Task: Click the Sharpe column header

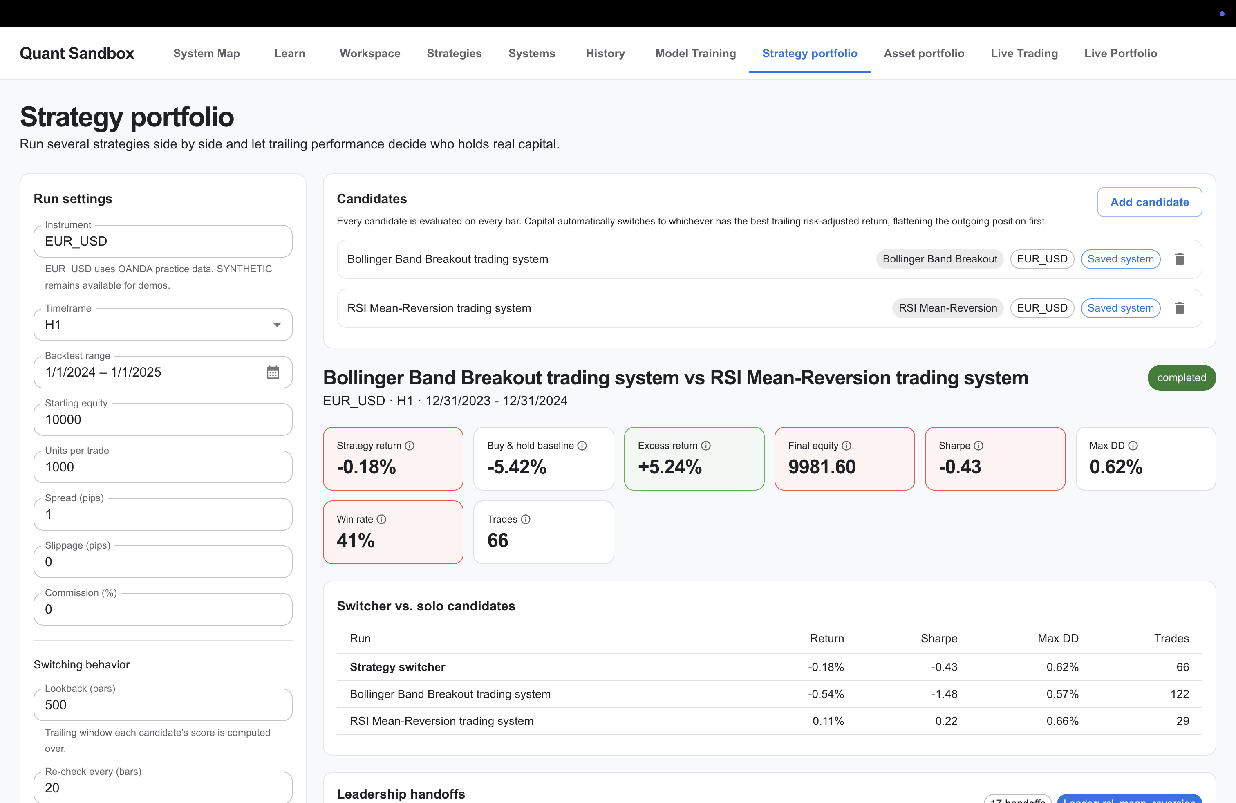Action: [x=939, y=639]
